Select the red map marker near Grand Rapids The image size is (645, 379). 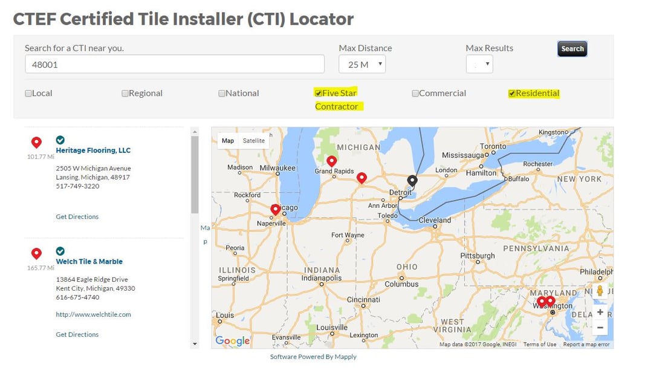[x=331, y=161]
